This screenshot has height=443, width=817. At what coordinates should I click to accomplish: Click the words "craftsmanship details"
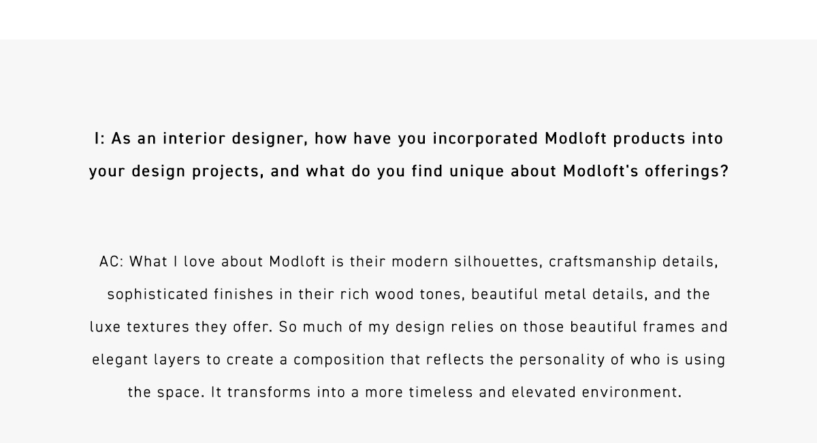[633, 262]
